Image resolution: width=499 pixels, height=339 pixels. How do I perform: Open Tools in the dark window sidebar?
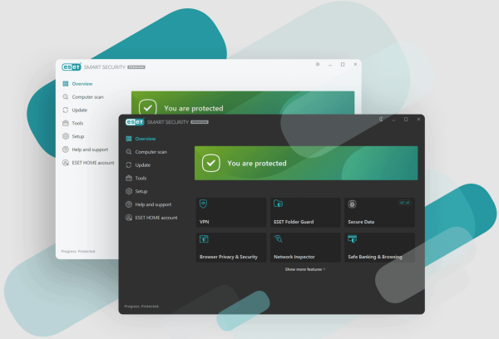tap(136, 178)
